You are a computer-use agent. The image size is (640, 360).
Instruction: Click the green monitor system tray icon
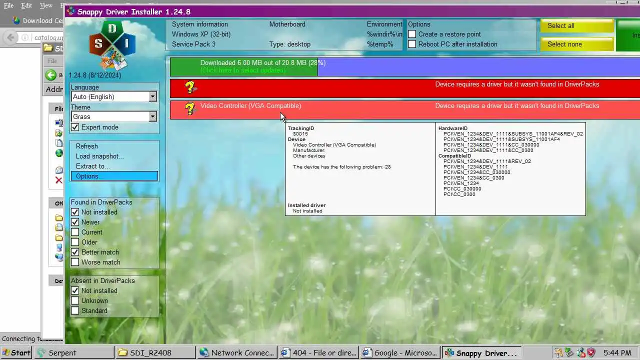coord(569,353)
